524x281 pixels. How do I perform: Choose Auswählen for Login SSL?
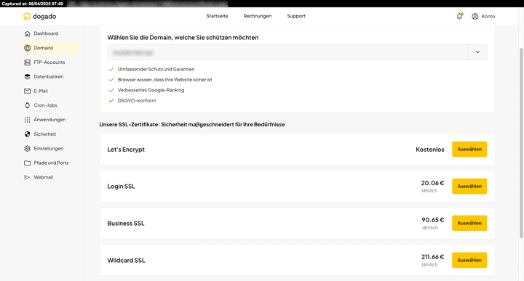(x=469, y=187)
